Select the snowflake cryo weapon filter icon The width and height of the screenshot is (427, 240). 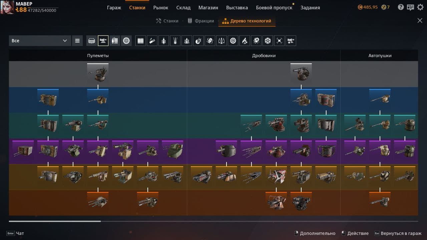(x=268, y=41)
